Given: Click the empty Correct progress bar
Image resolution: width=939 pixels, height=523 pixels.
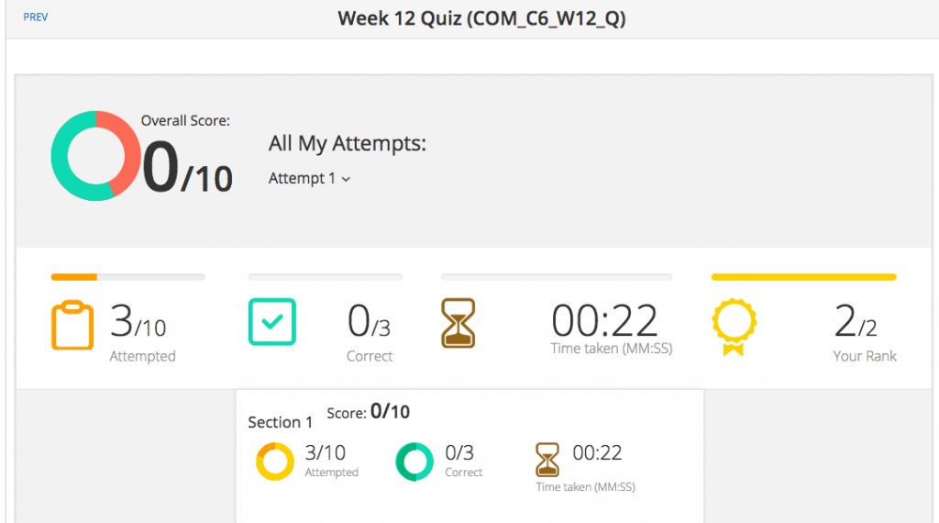Looking at the screenshot, I should [326, 277].
